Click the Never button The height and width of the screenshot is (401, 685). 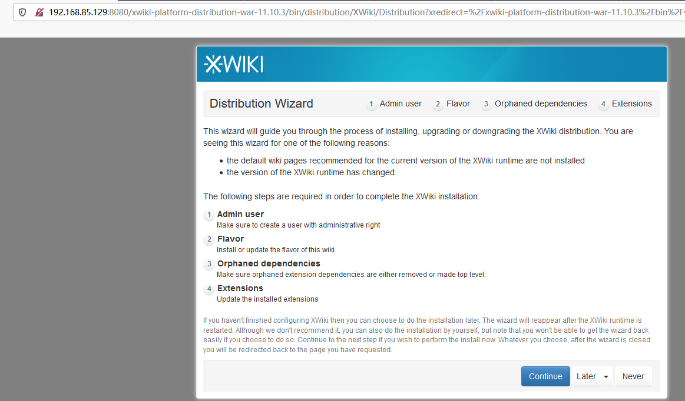[x=633, y=376]
